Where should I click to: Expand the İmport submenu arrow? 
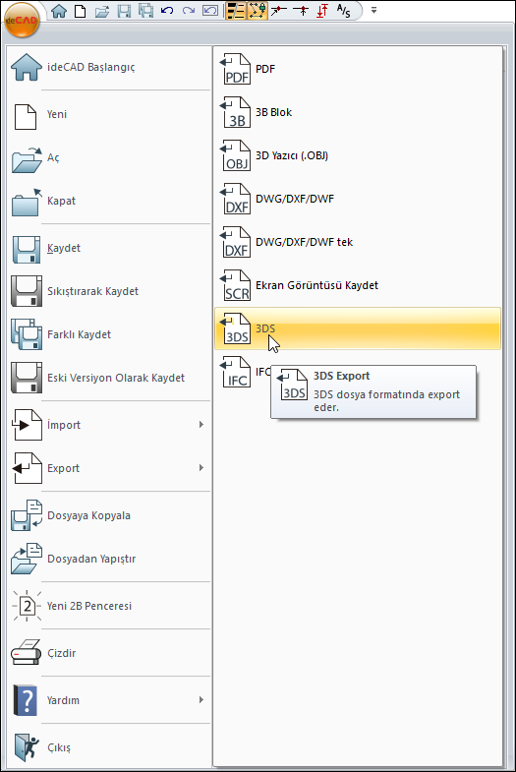click(x=201, y=425)
